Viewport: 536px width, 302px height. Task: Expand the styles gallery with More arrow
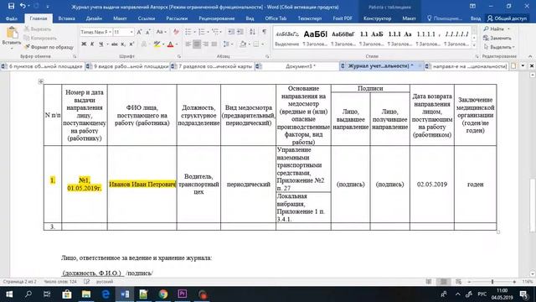474,45
